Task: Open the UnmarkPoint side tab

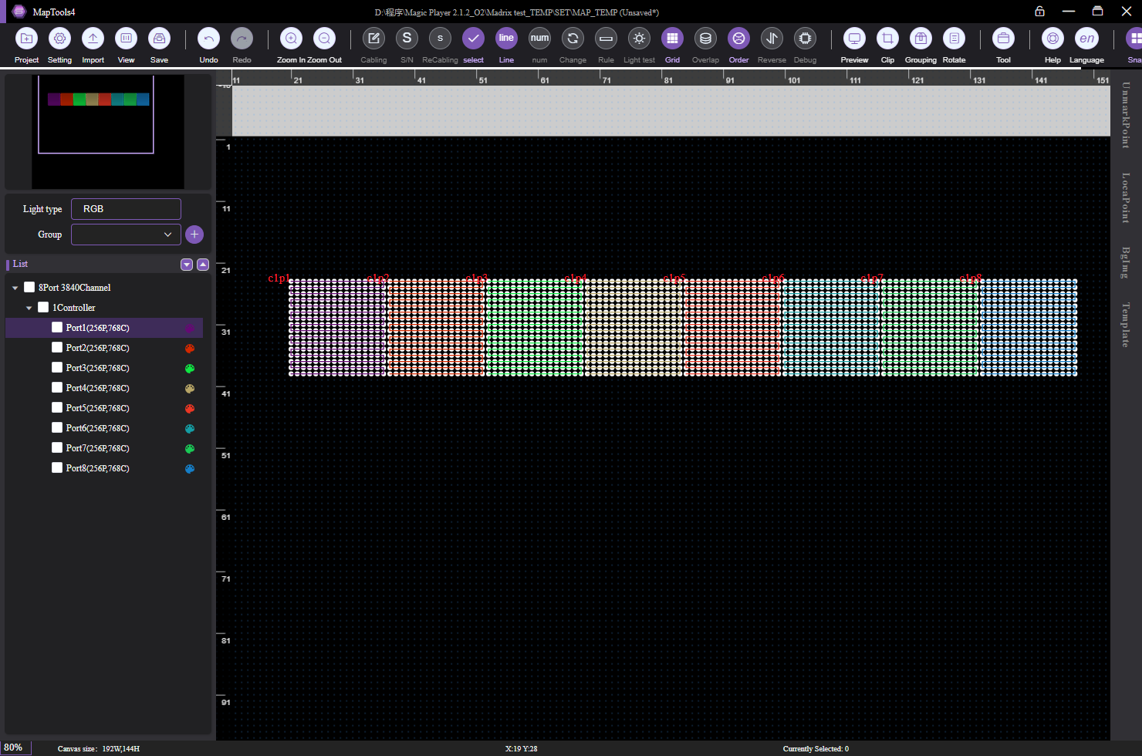Action: [x=1126, y=115]
